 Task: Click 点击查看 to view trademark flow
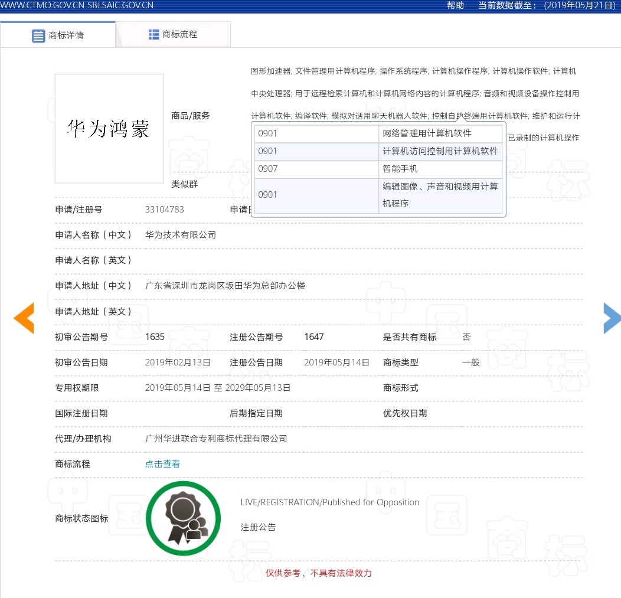(163, 464)
